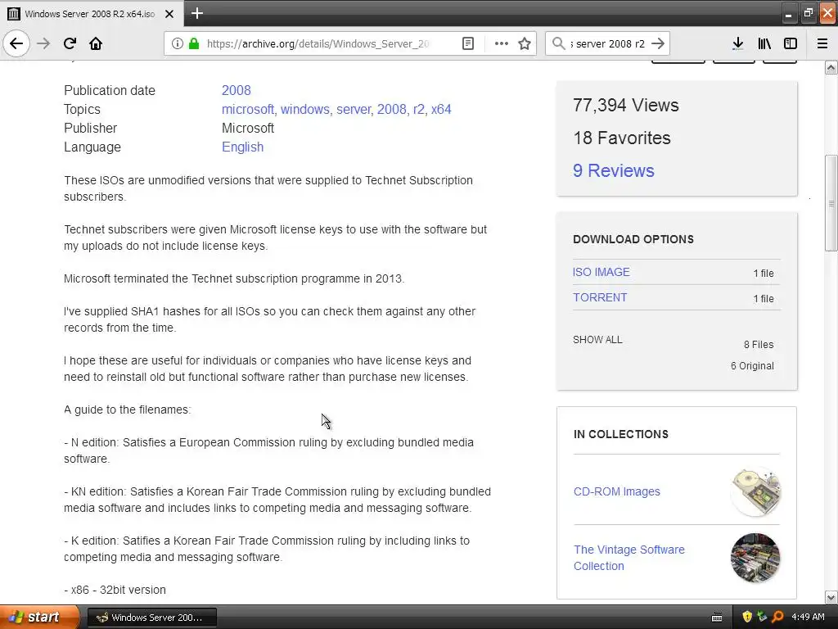
Task: Open the microsoft topic link
Action: coord(248,109)
